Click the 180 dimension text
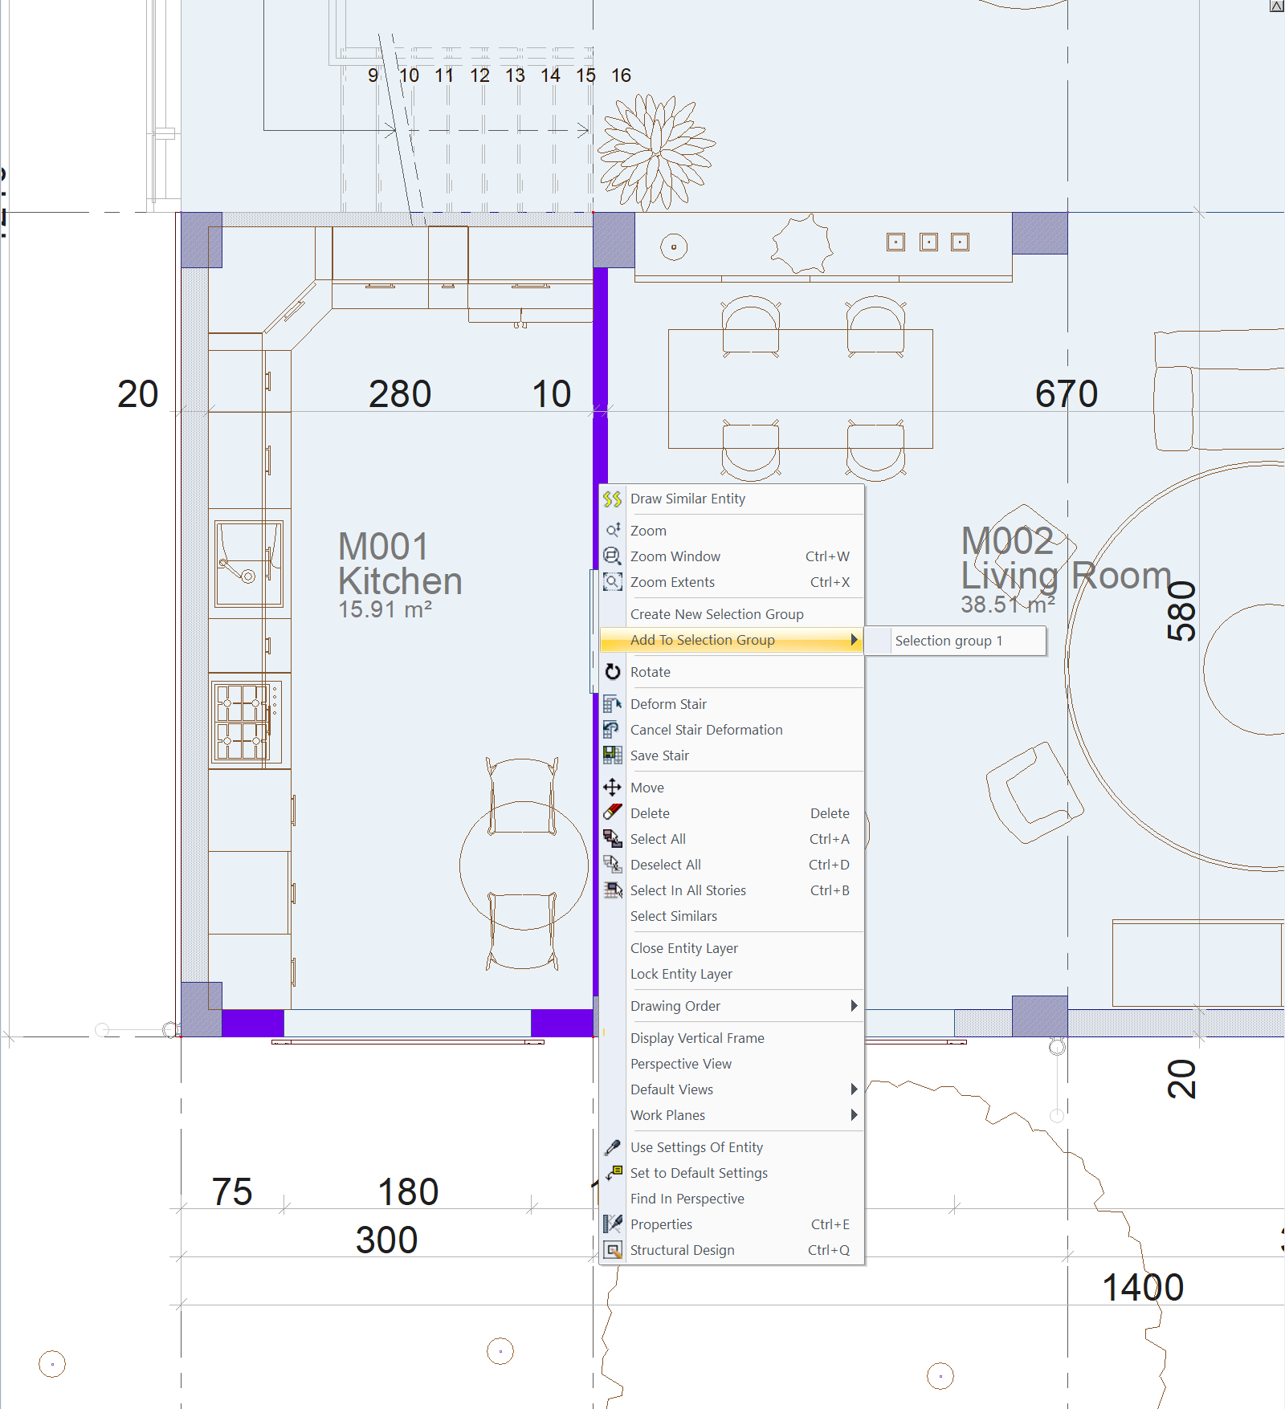The height and width of the screenshot is (1409, 1285). [x=408, y=1192]
